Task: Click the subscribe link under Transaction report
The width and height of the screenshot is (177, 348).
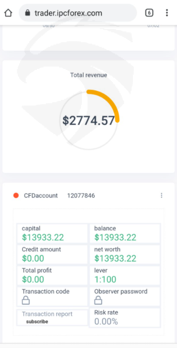Action: click(x=37, y=321)
